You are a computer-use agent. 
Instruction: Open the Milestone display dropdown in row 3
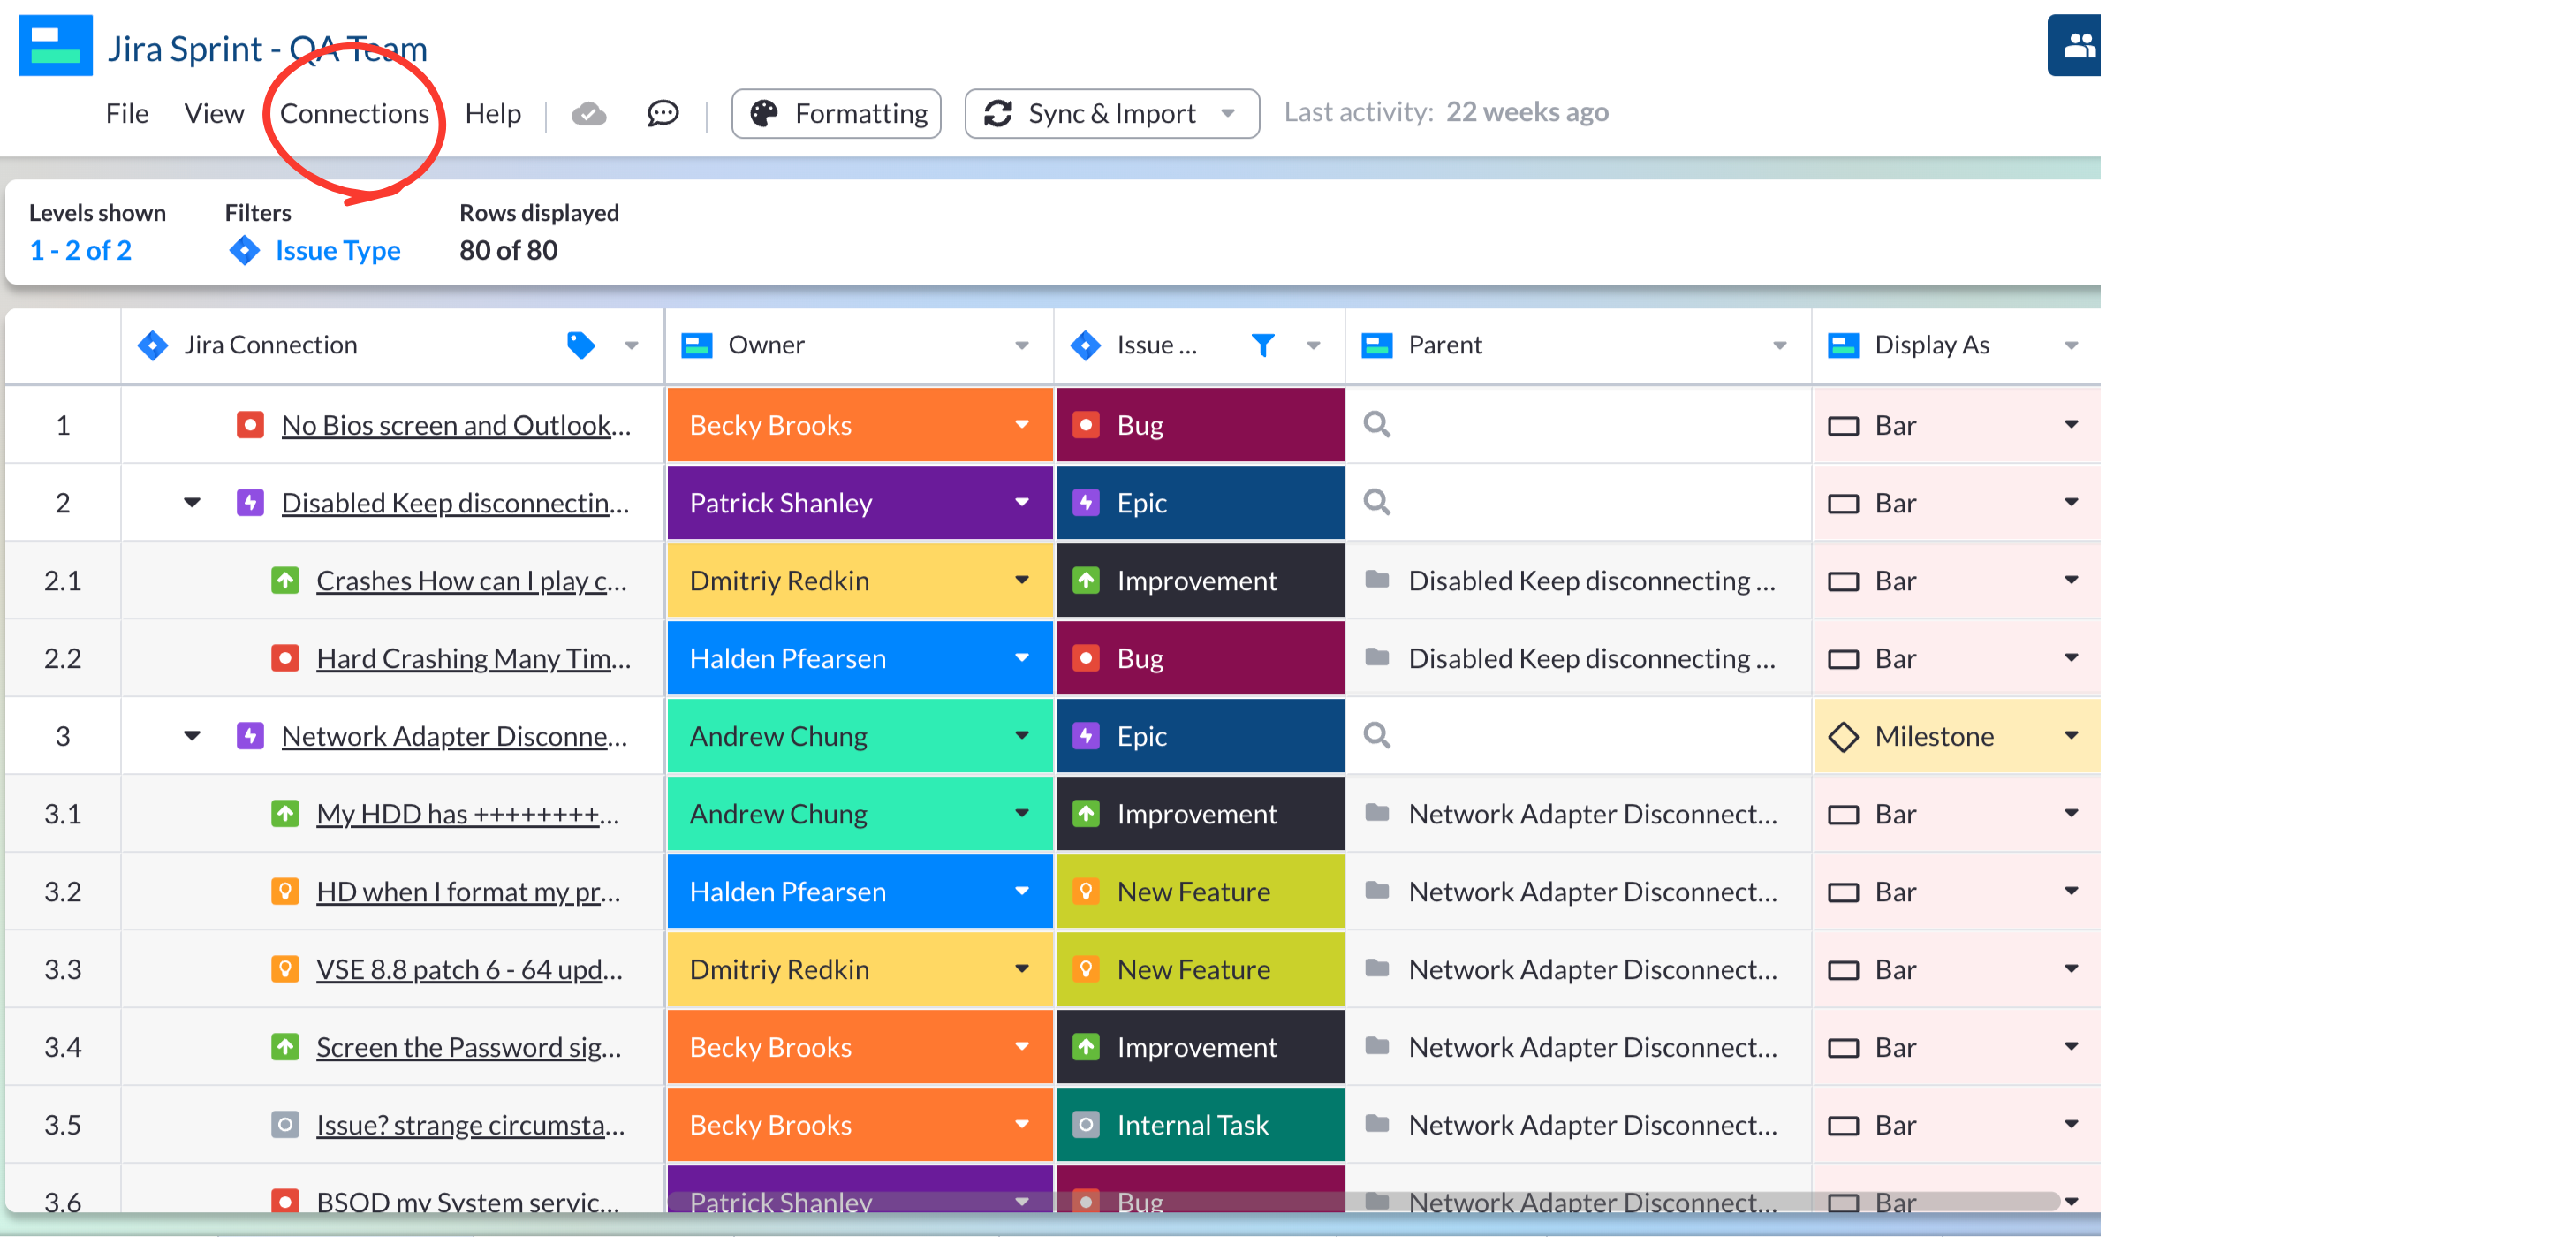click(2071, 736)
